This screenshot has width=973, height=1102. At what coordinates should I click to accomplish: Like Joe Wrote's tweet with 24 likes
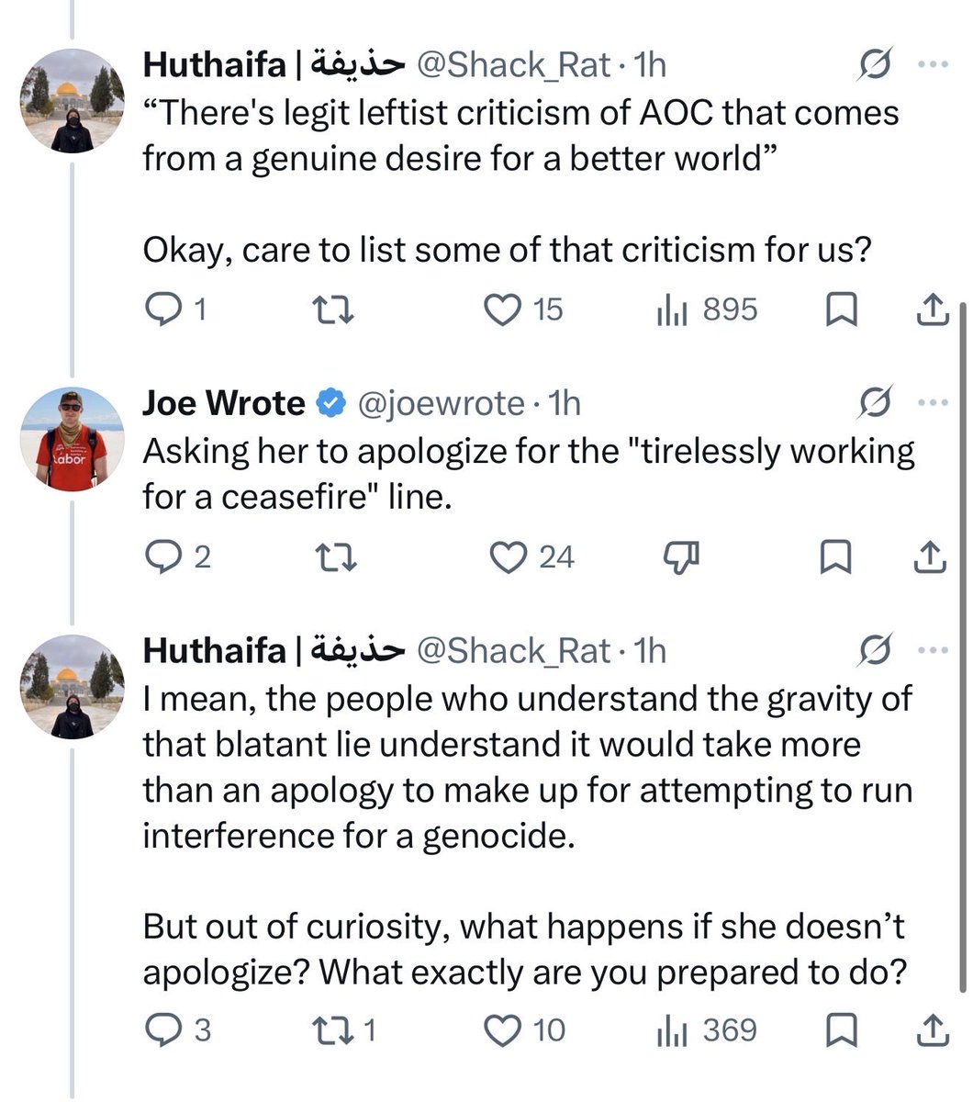click(532, 557)
